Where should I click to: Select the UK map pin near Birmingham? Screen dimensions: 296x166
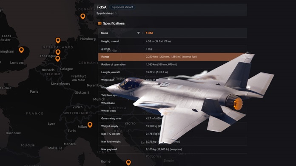(x=21, y=50)
